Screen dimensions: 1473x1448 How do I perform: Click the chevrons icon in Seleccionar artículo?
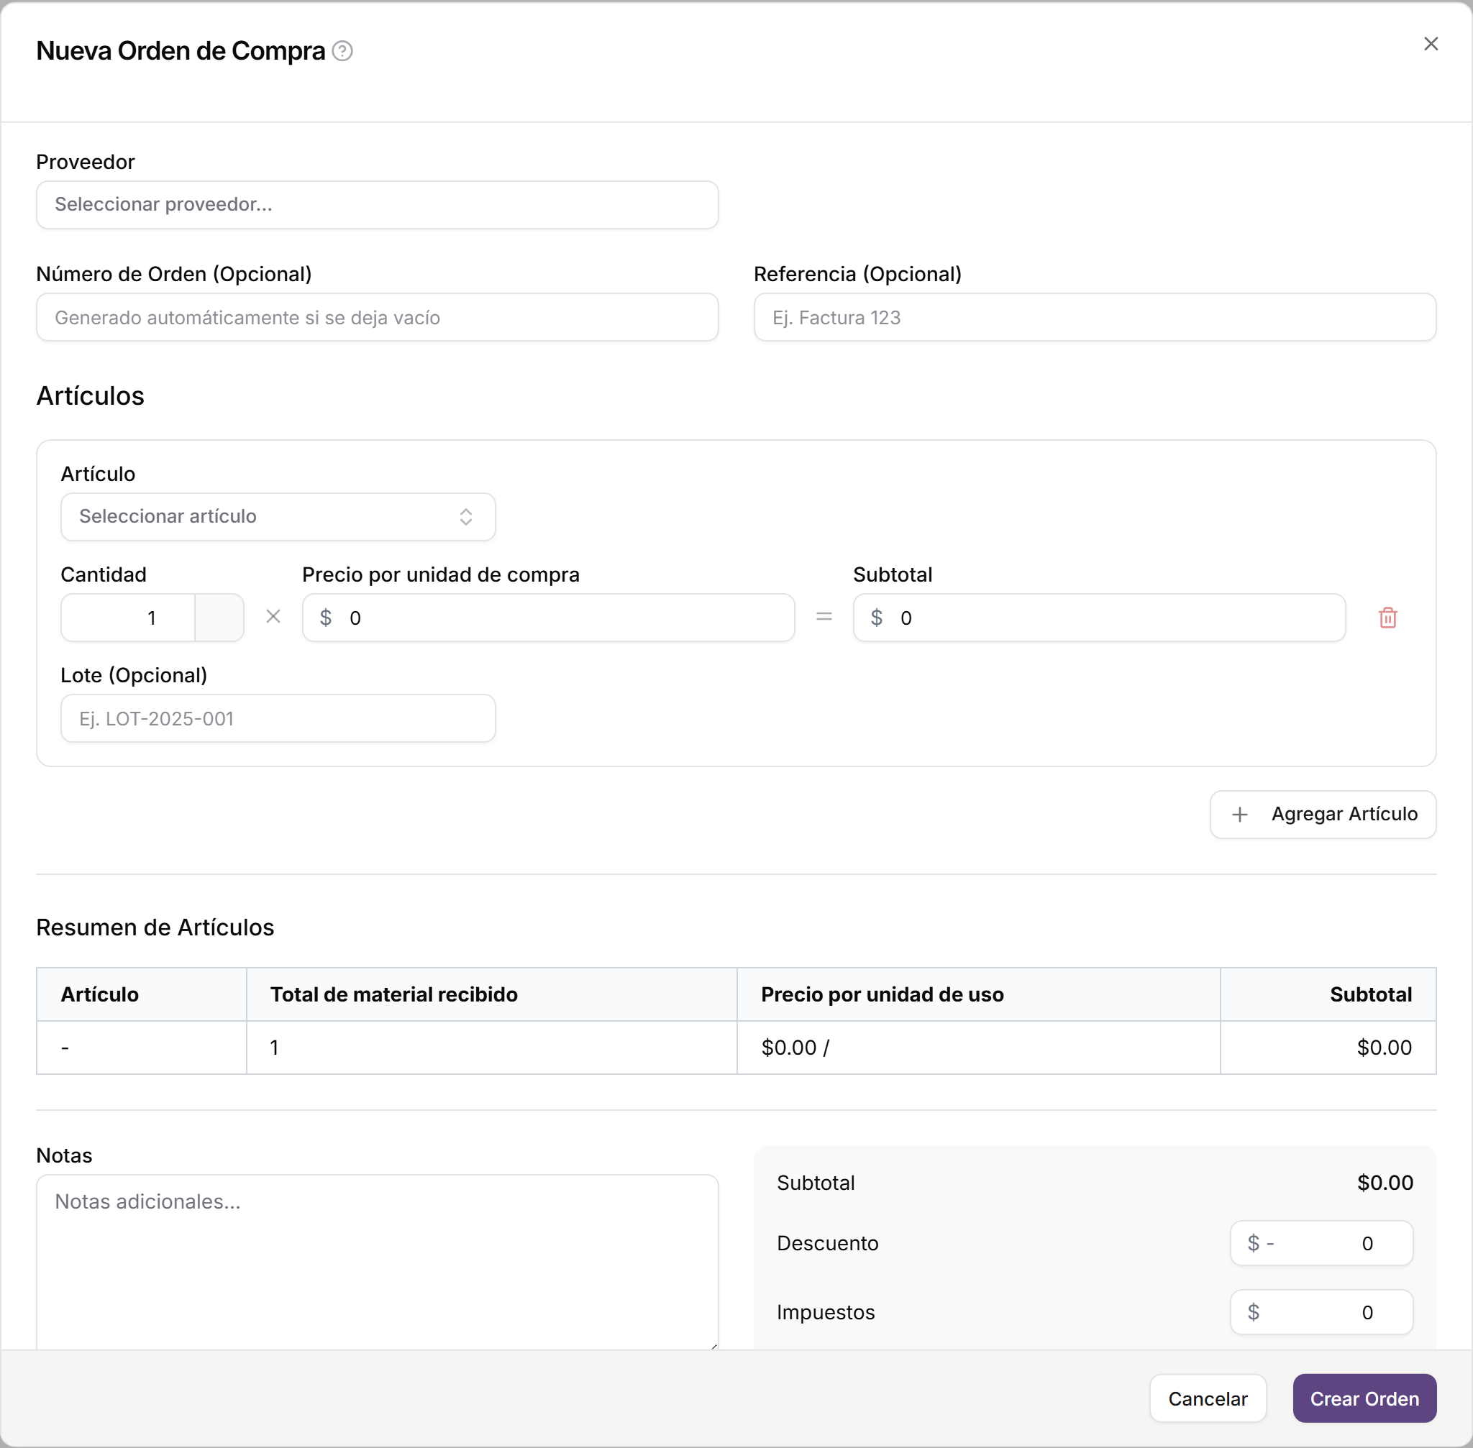(465, 517)
